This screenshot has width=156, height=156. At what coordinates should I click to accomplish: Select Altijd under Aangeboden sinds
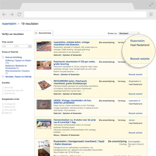point(3,113)
